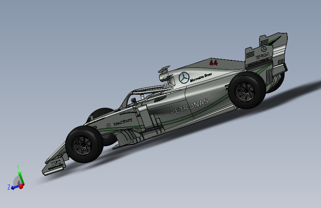Viewport: 321px width, 208px height.
Task: Click the Mercedes star logo on the engine cover
Action: pyautogui.click(x=184, y=78)
